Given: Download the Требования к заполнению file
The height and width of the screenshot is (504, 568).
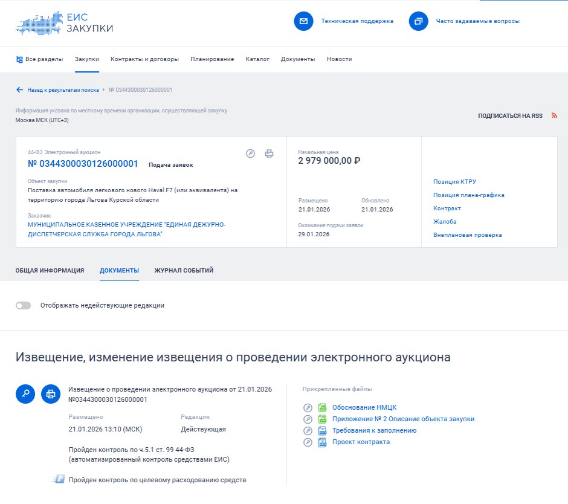Looking at the screenshot, I should click(x=374, y=431).
